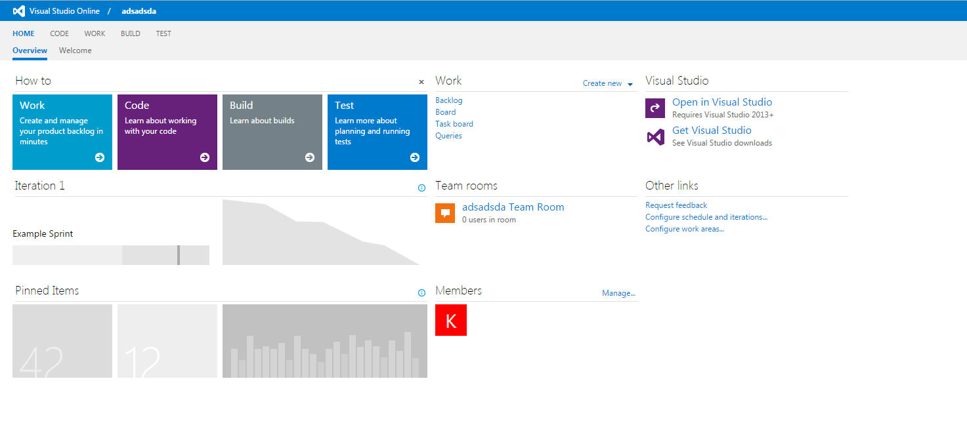Open the Task board link

click(x=454, y=124)
